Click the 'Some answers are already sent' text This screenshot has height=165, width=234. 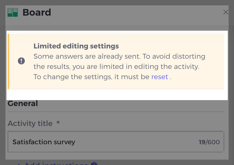[87, 56]
